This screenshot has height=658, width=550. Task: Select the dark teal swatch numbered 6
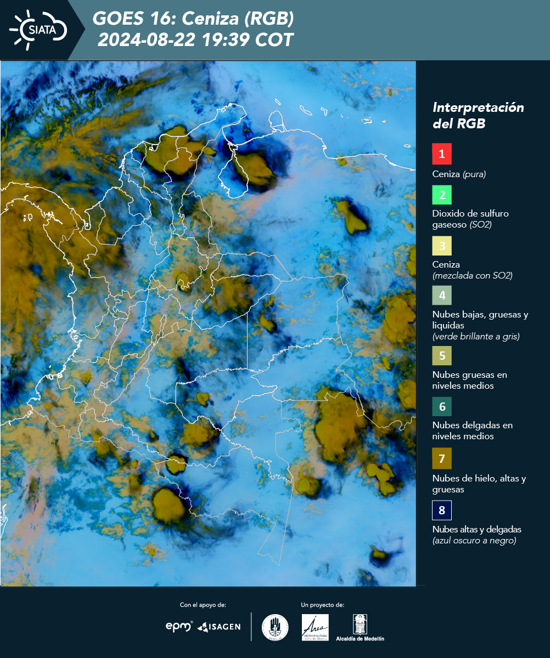coord(442,407)
